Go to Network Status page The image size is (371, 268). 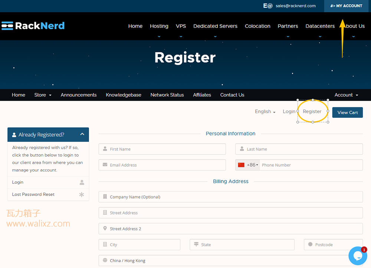click(x=167, y=95)
